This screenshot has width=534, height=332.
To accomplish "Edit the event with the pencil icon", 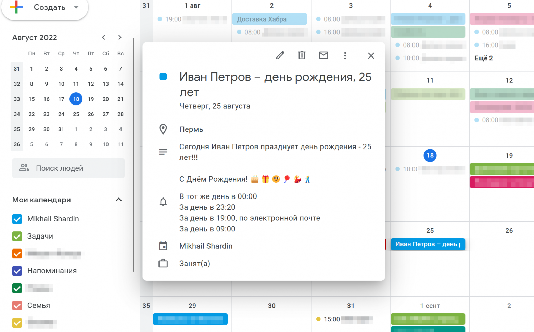I will pos(280,55).
